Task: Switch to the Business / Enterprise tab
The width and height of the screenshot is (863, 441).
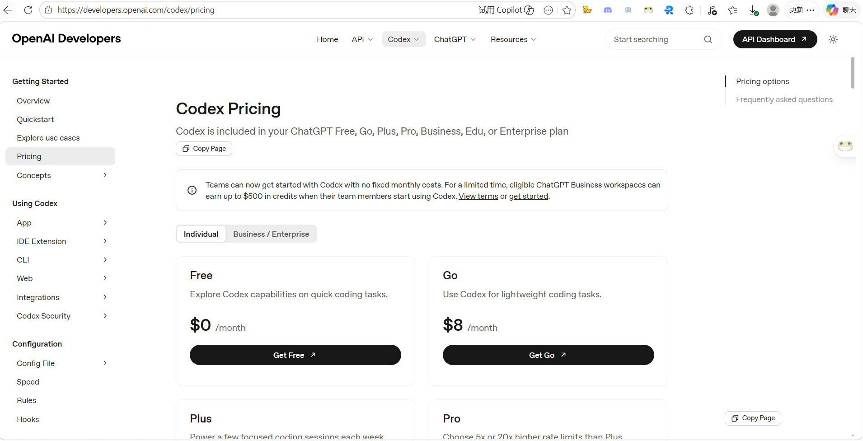Action: tap(271, 234)
